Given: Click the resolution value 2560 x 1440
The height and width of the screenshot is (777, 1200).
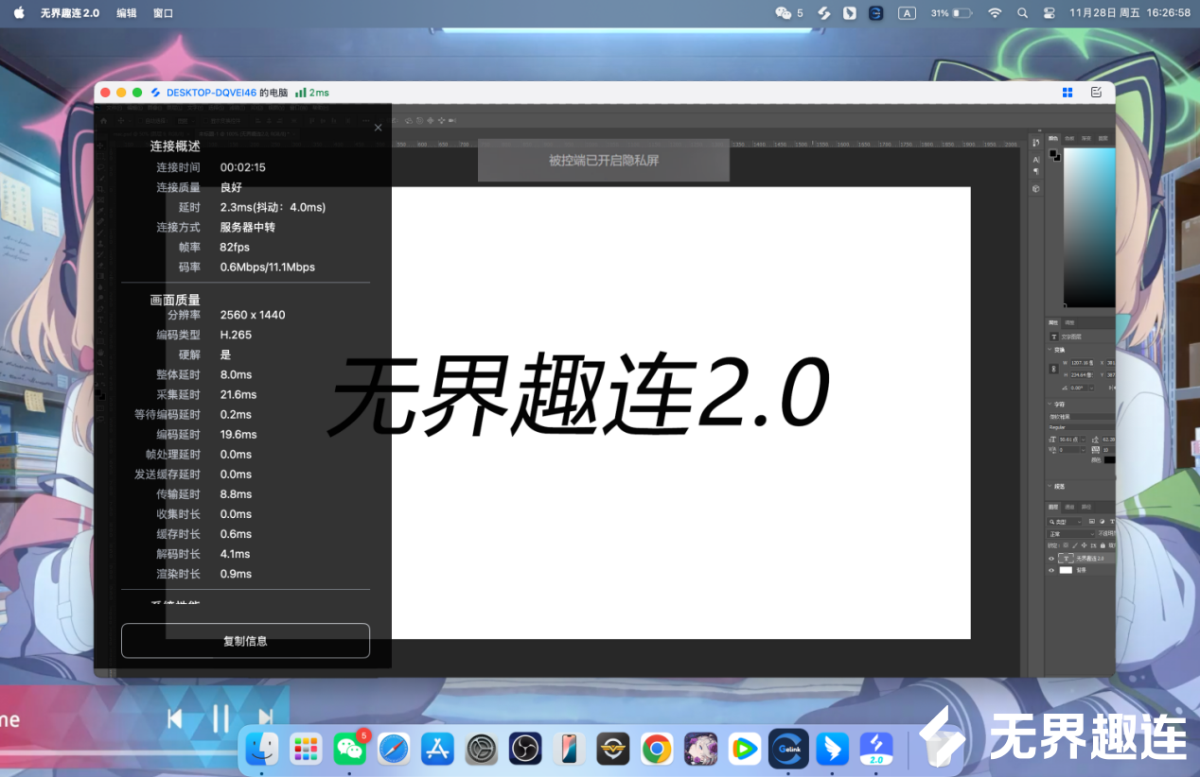Looking at the screenshot, I should [x=253, y=315].
